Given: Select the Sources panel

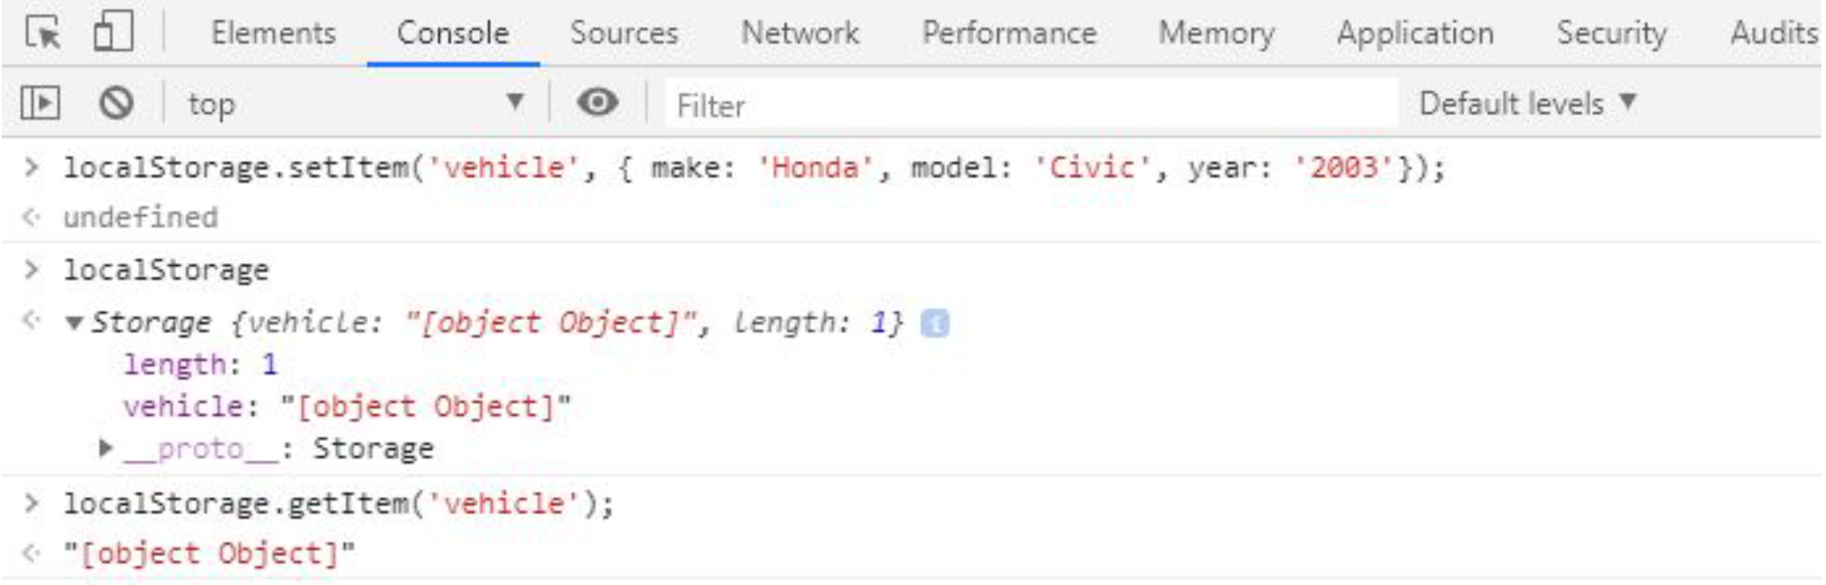Looking at the screenshot, I should tap(622, 31).
